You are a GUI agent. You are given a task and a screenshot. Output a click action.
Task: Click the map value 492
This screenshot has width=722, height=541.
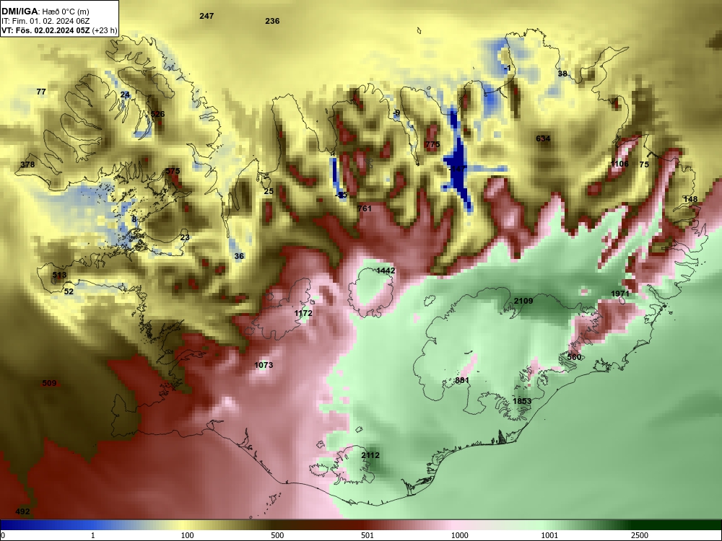pyautogui.click(x=22, y=511)
